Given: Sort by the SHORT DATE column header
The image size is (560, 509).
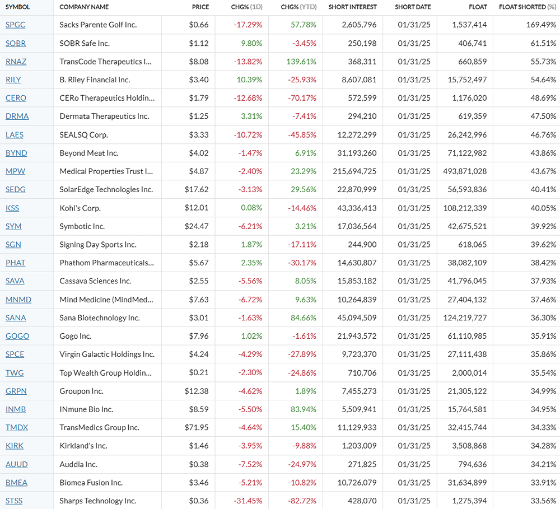Looking at the screenshot, I should click(413, 7).
